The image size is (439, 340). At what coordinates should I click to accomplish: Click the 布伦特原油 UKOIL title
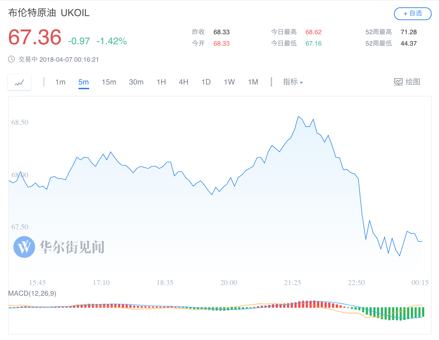pyautogui.click(x=49, y=13)
